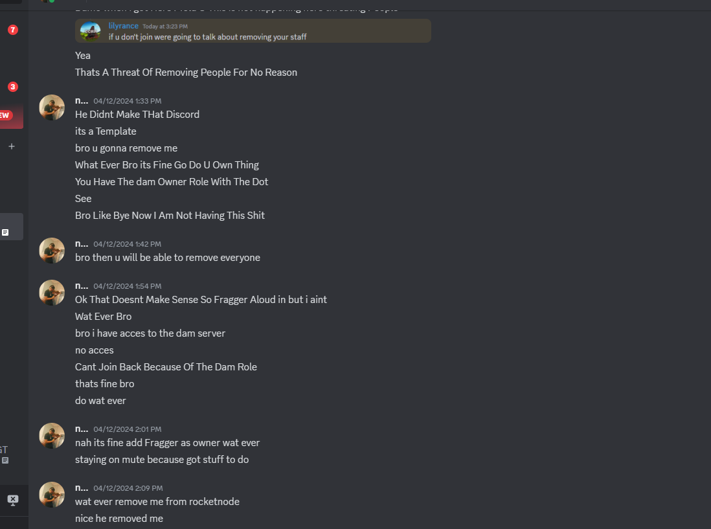Click the sender name on the 1:42 PM message

pyautogui.click(x=82, y=243)
